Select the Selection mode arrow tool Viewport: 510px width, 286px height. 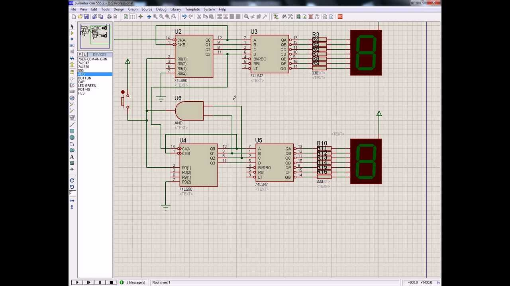click(x=72, y=26)
